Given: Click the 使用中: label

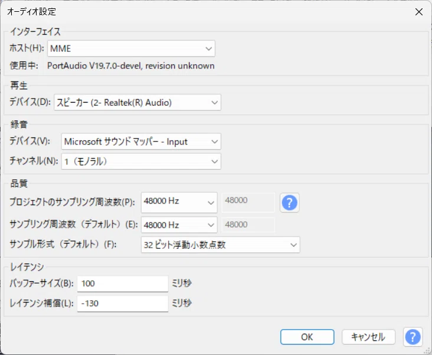Looking at the screenshot, I should [24, 66].
